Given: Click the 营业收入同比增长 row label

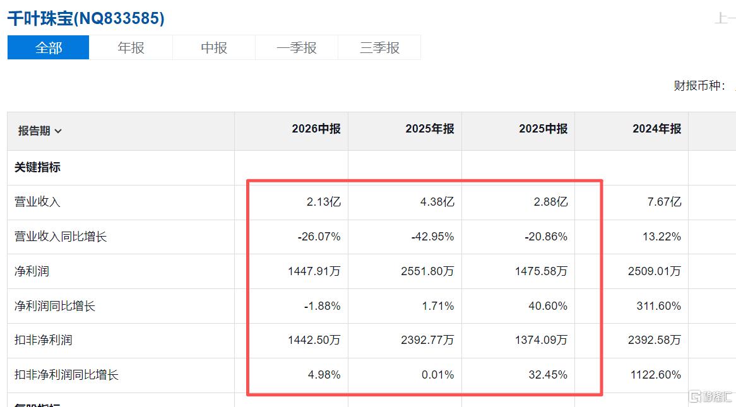Looking at the screenshot, I should (61, 236).
